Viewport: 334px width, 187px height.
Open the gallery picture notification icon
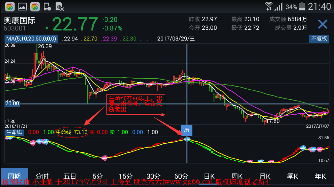pyautogui.click(x=22, y=6)
